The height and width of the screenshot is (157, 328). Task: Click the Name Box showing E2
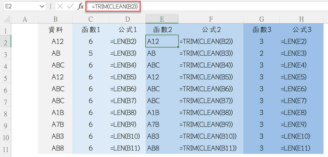[x=25, y=6]
